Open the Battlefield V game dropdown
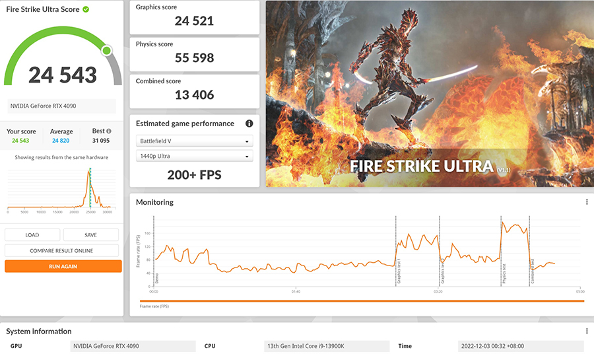The height and width of the screenshot is (354, 594). click(194, 141)
